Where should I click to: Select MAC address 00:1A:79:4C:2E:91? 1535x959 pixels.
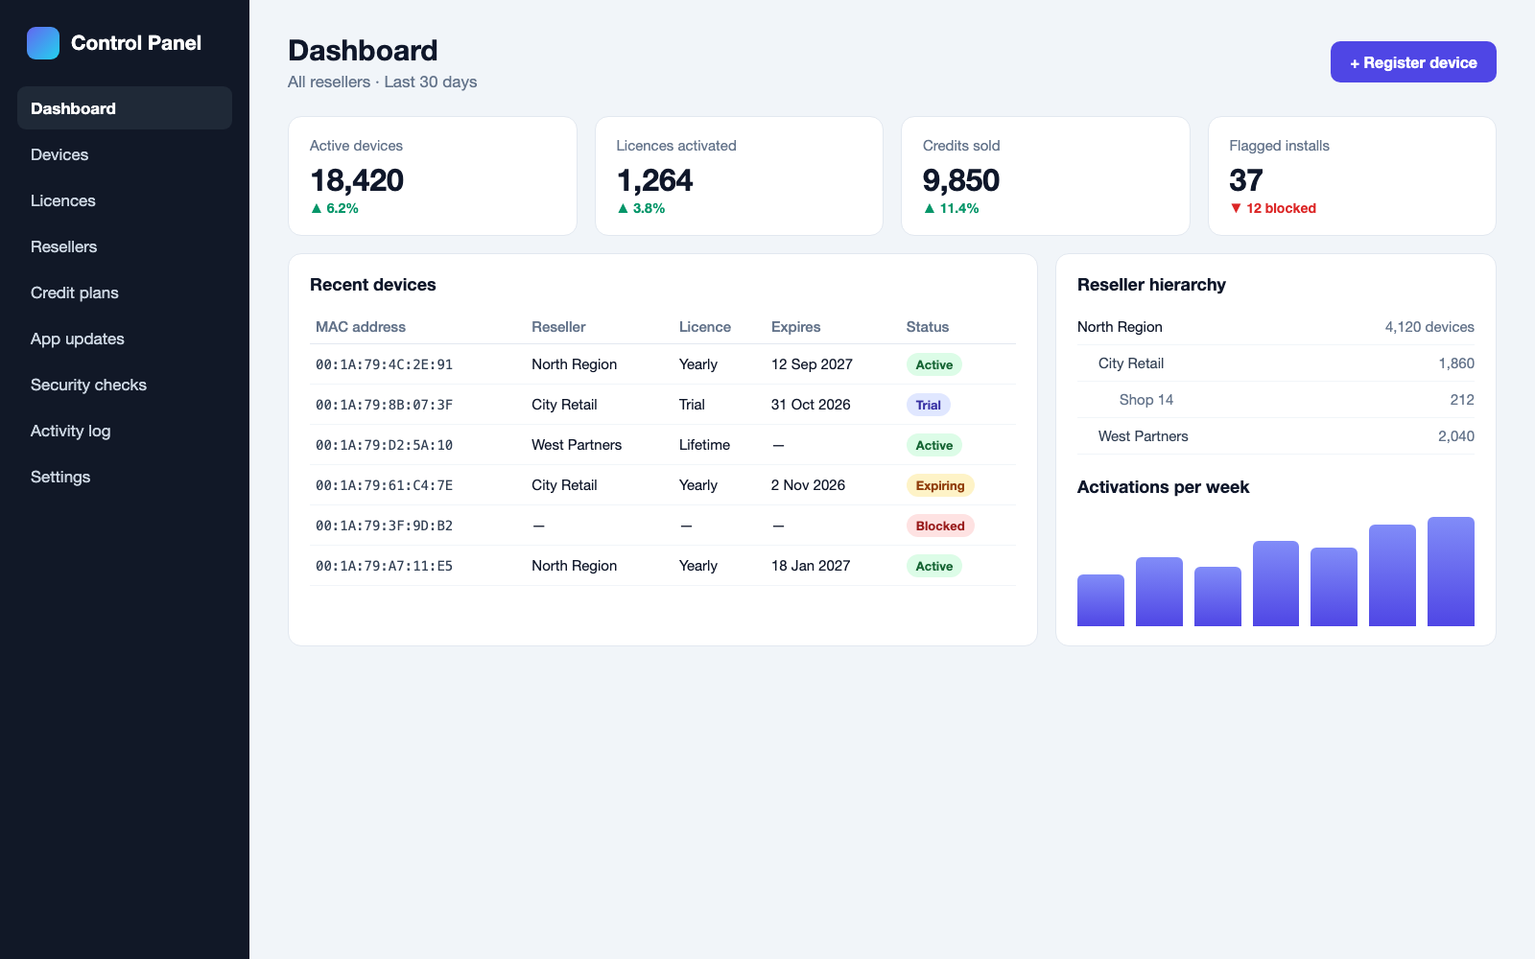[384, 364]
